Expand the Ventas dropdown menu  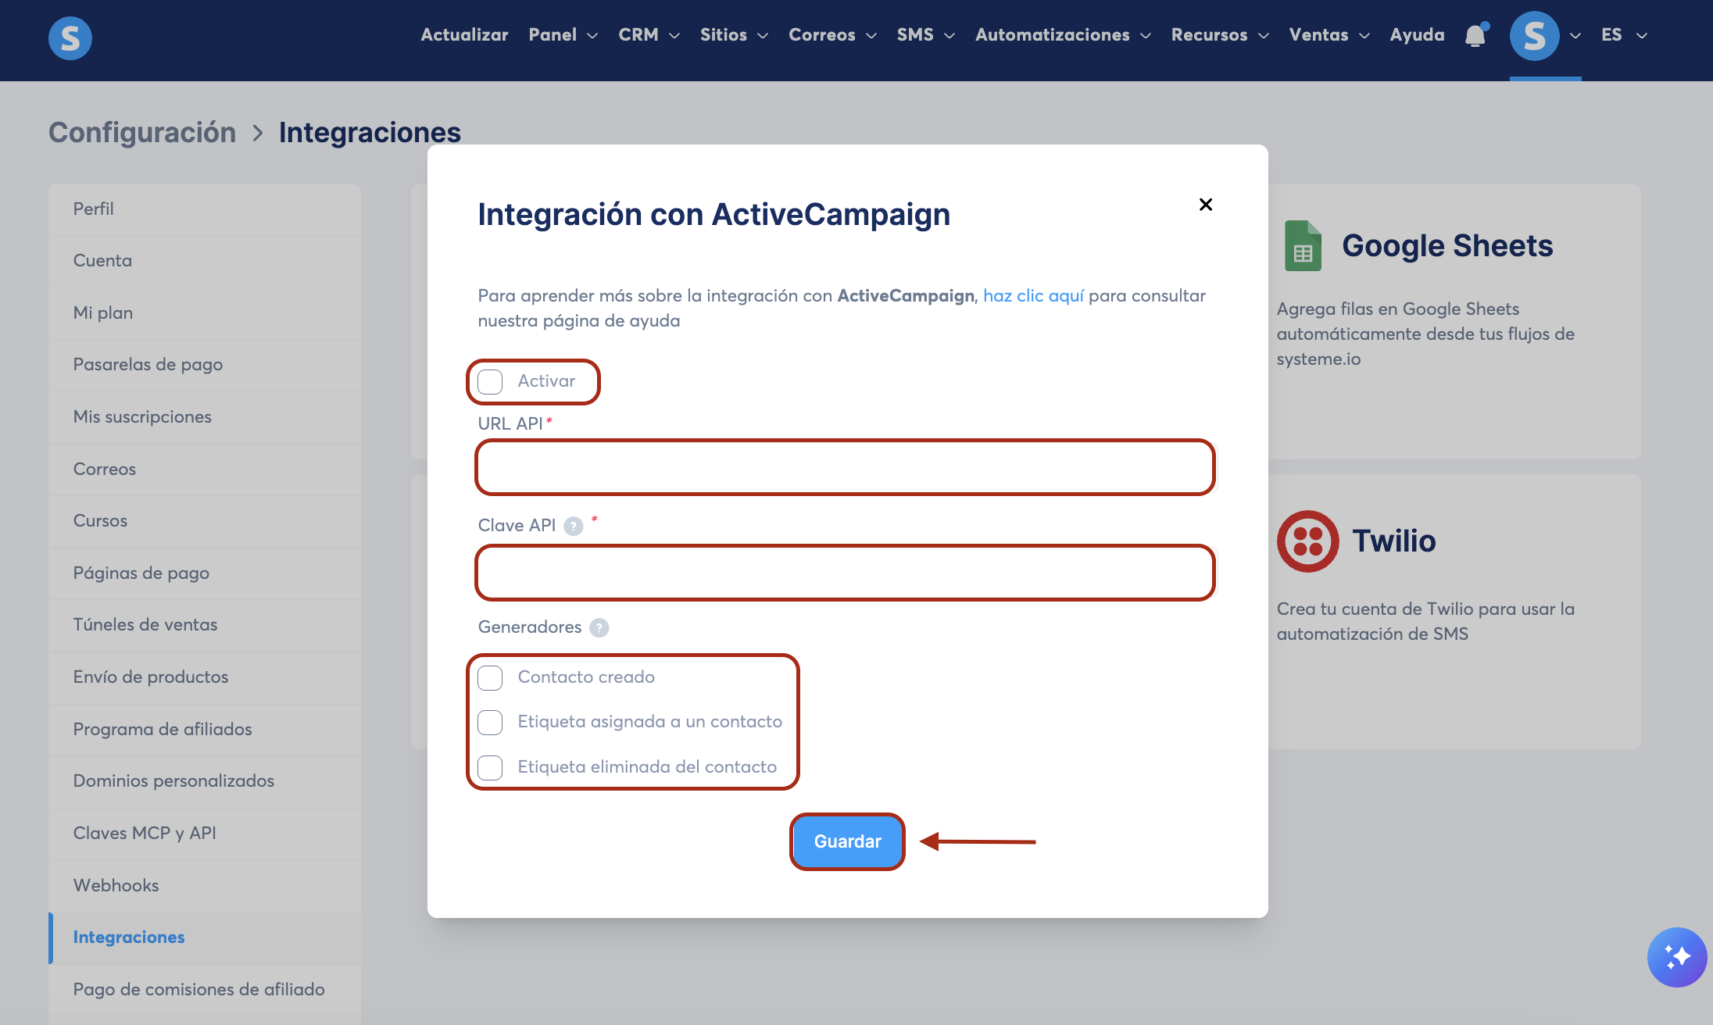tap(1329, 35)
